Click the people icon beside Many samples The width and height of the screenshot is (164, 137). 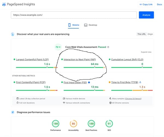click(110, 98)
